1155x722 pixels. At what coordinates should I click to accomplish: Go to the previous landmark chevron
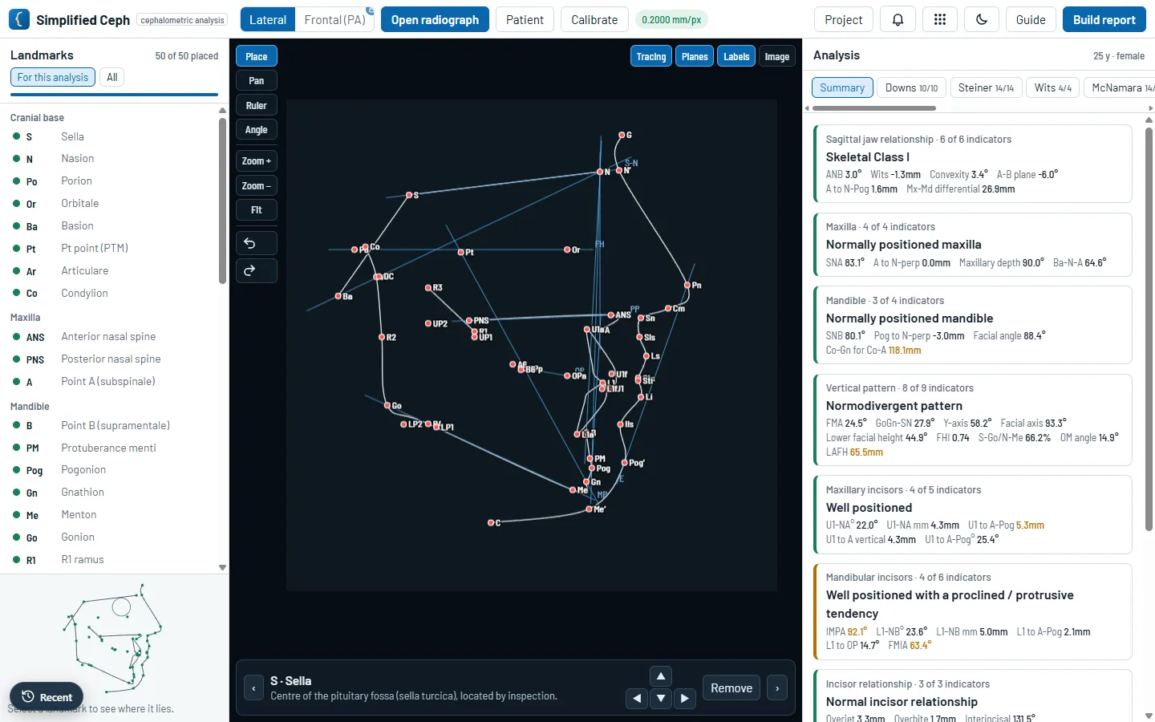tap(253, 688)
